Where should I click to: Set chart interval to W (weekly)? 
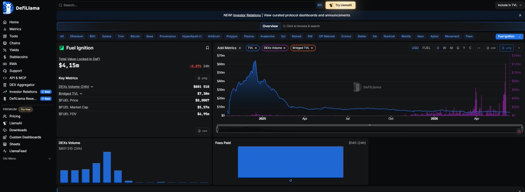[444, 48]
